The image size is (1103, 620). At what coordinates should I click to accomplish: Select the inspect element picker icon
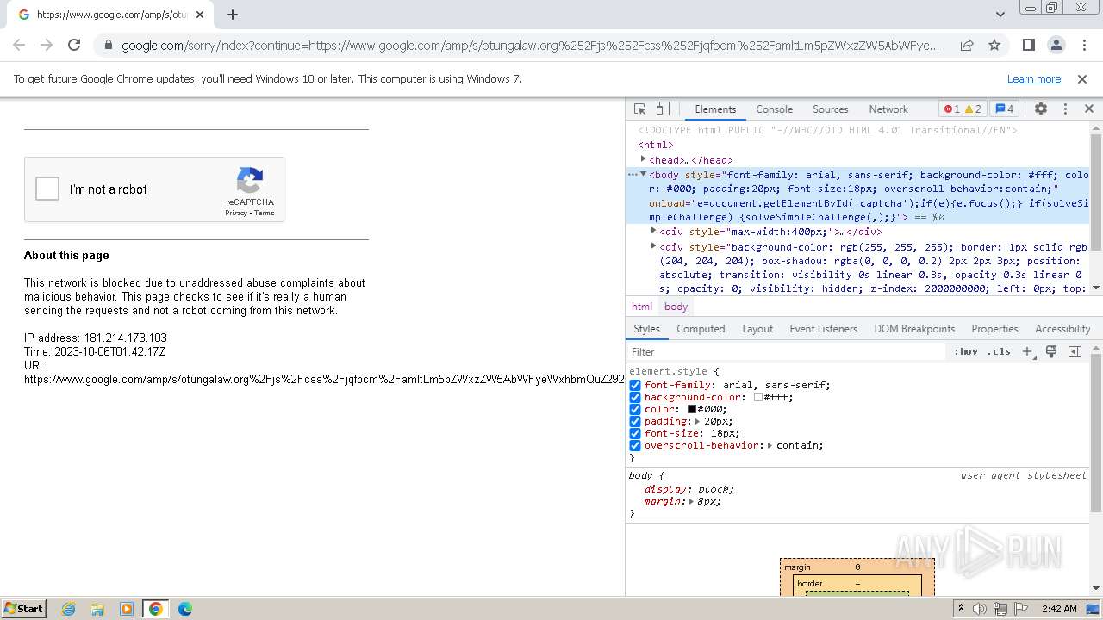coord(639,109)
